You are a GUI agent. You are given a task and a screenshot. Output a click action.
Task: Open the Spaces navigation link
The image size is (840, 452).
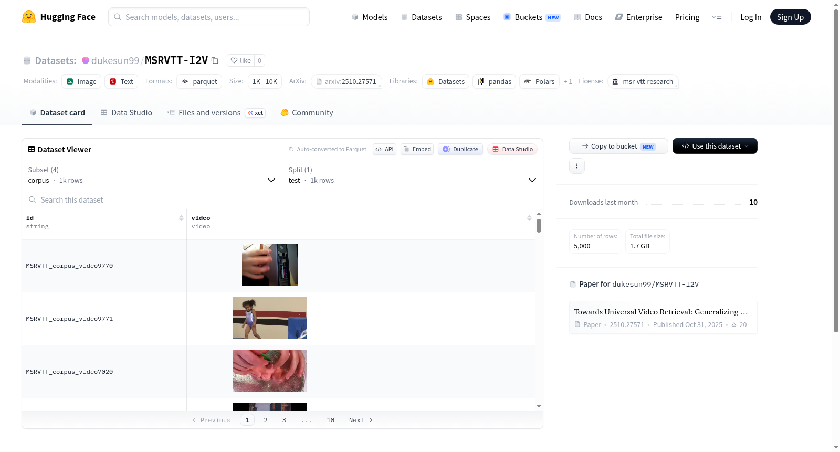(472, 17)
